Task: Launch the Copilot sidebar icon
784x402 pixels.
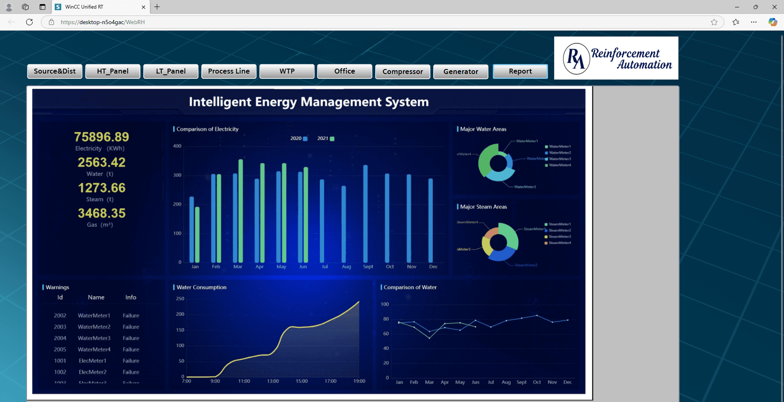Action: [x=773, y=22]
